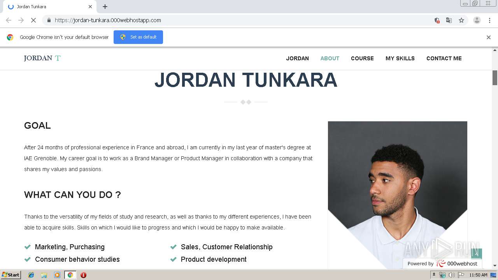Click the Set as default button
Screen dimensions: 498x280
point(138,37)
